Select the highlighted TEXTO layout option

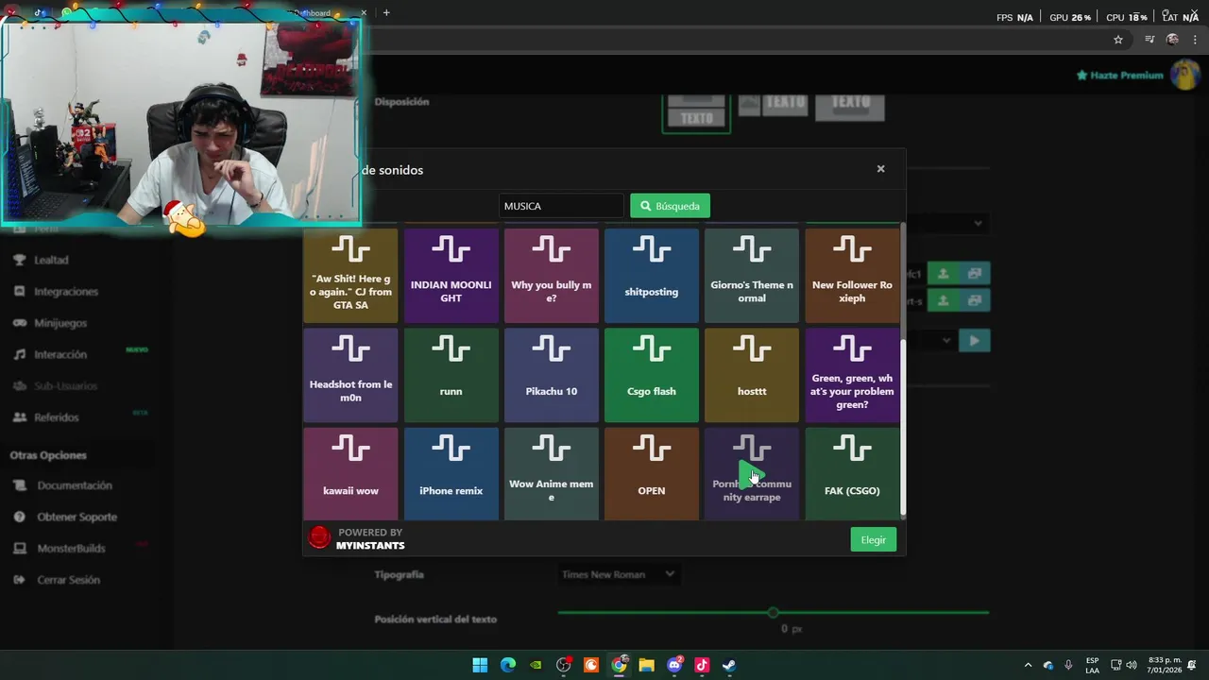coord(696,112)
